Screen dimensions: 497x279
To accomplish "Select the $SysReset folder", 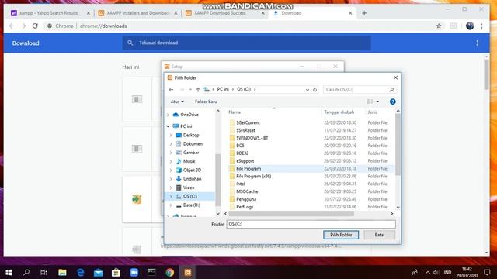I will click(245, 130).
